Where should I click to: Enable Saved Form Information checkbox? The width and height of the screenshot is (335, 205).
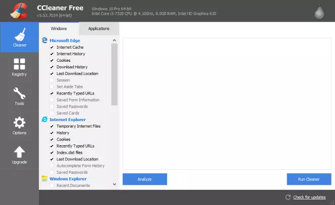click(51, 100)
